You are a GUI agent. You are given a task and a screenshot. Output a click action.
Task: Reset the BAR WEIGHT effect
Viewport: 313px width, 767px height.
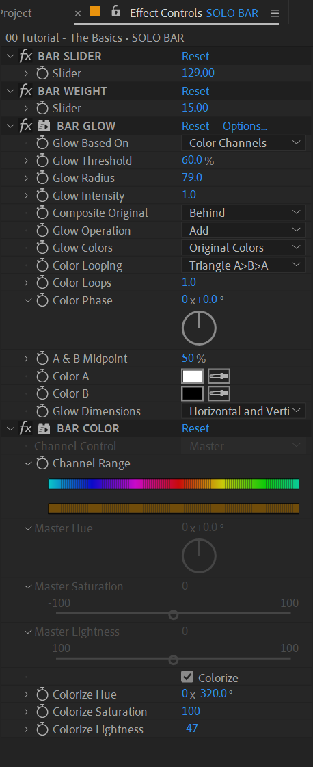pyautogui.click(x=195, y=92)
